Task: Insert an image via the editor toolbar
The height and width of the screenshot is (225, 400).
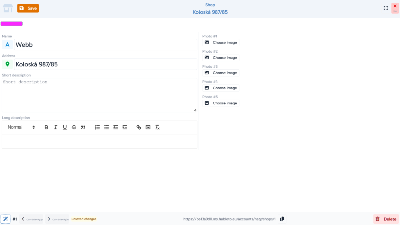Action: click(x=148, y=127)
